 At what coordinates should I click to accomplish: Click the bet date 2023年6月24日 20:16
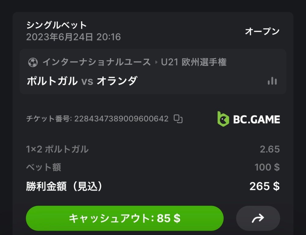click(x=73, y=37)
